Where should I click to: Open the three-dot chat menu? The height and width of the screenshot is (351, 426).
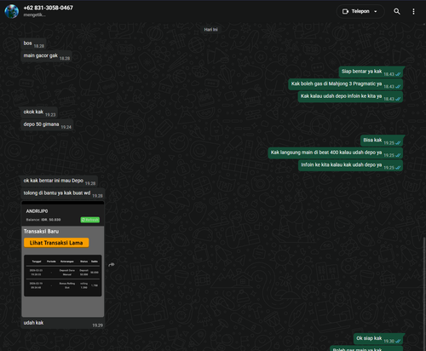(413, 11)
